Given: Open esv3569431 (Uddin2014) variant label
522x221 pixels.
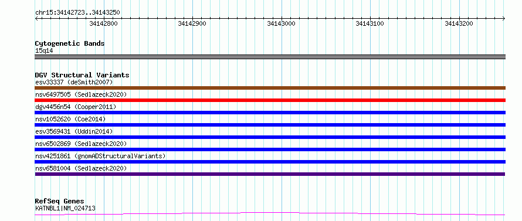Looking at the screenshot, I should coord(74,131).
